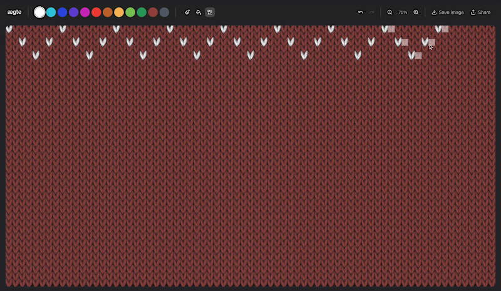Viewport: 501px width, 291px height.
Task: Redo the undone action
Action: (x=371, y=12)
